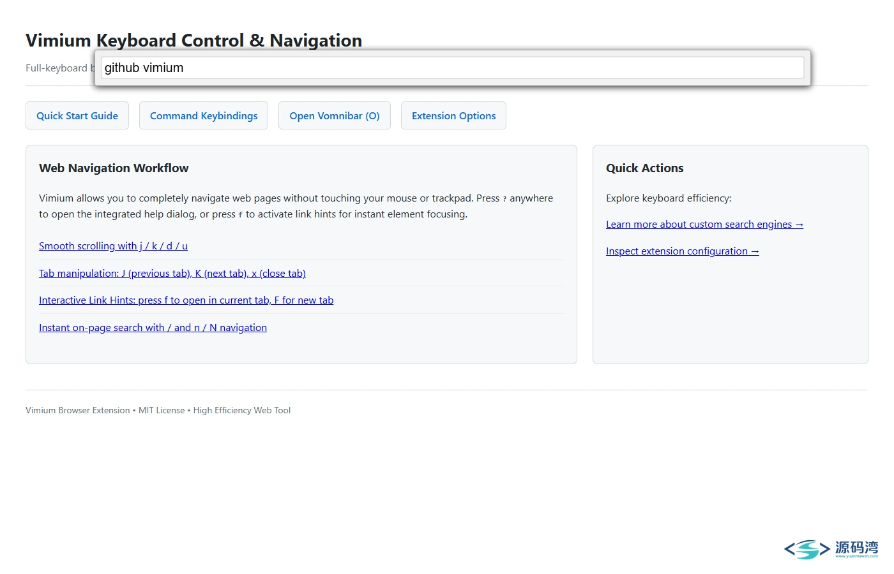Click the 'github vimium' typed query text
Image resolution: width=894 pixels, height=574 pixels.
[144, 68]
